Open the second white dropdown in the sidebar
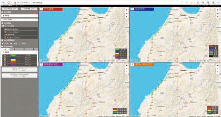This screenshot has width=221, height=117. [x=19, y=20]
